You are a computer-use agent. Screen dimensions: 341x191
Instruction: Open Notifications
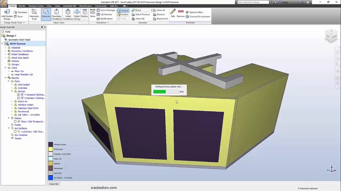click(104, 19)
